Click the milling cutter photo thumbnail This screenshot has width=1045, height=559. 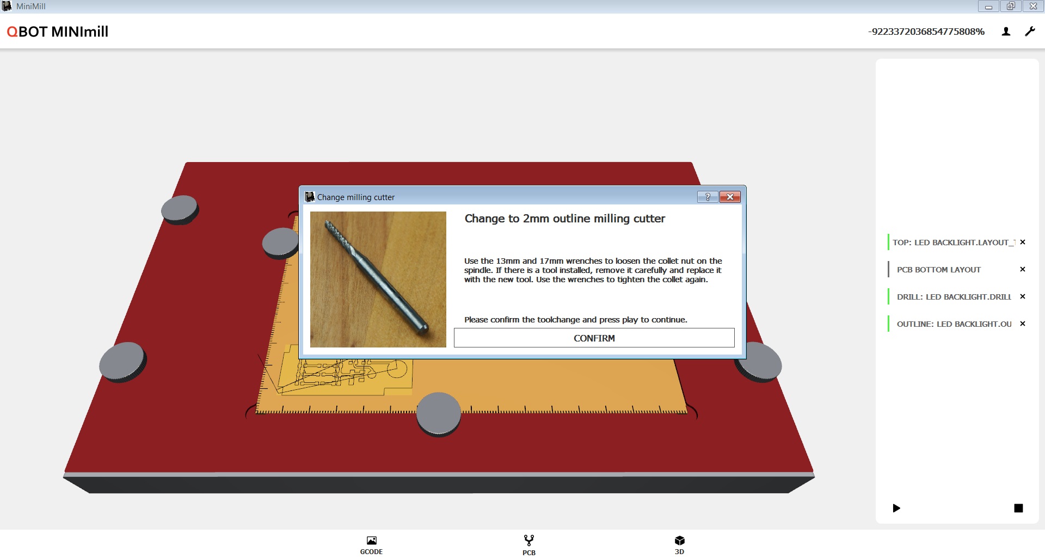pos(378,279)
